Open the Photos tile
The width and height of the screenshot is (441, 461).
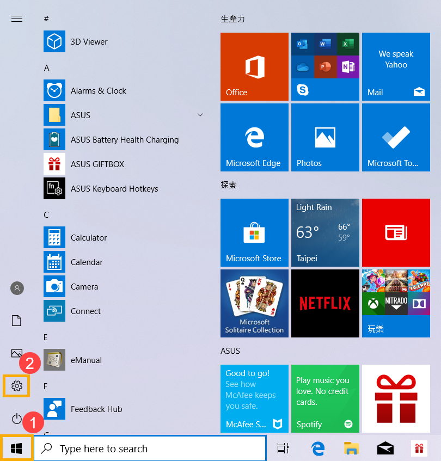pyautogui.click(x=325, y=137)
